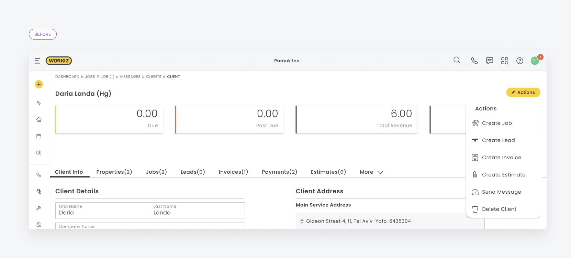Open the Jobs(2) tab
The height and width of the screenshot is (258, 571).
tap(156, 172)
